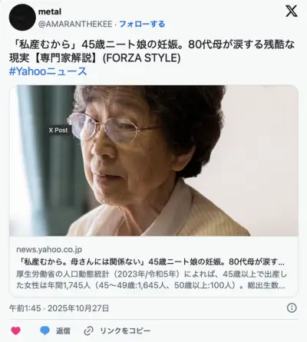Click the blue reply bubble icon
This screenshot has width=307, height=342.
(x=45, y=330)
